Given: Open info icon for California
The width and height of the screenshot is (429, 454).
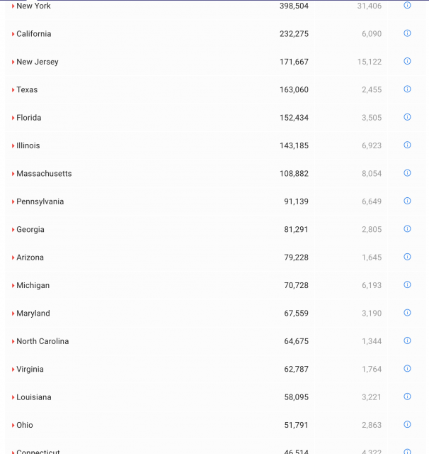Looking at the screenshot, I should [x=407, y=33].
